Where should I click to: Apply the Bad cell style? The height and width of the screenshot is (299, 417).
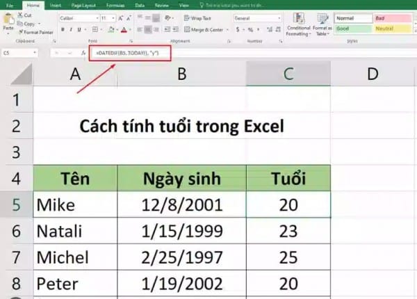coord(393,18)
